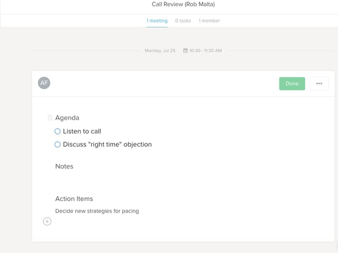Click the drag handle beside Agenda

(50, 118)
